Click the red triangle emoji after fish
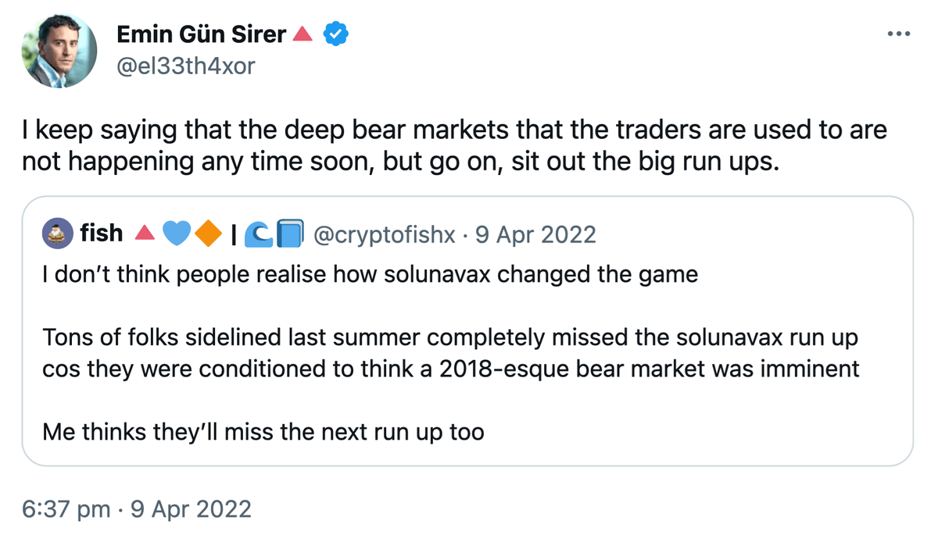 pyautogui.click(x=144, y=234)
